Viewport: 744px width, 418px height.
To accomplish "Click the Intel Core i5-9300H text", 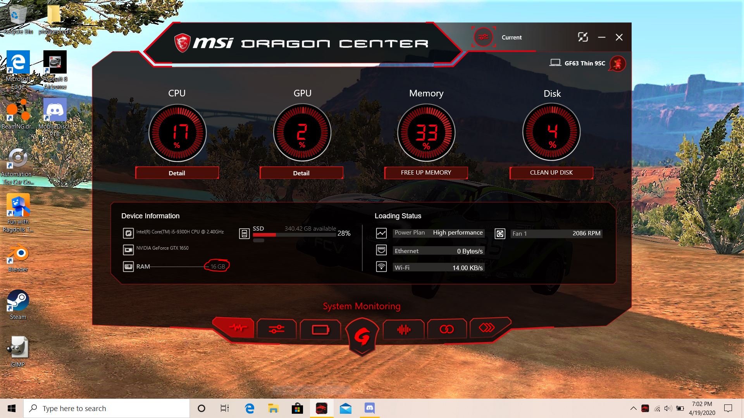I will click(x=180, y=232).
